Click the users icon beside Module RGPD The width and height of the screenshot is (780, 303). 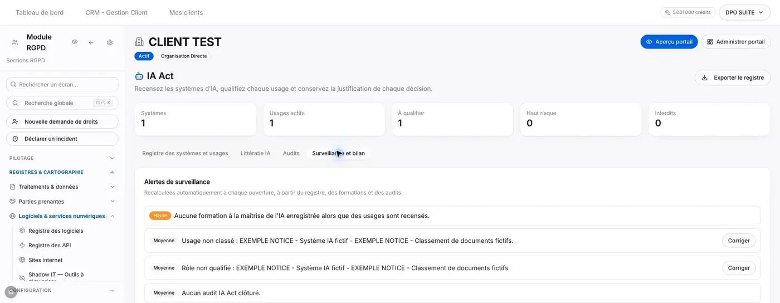pyautogui.click(x=14, y=42)
